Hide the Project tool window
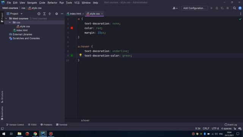The image size is (243, 137). 62,14
